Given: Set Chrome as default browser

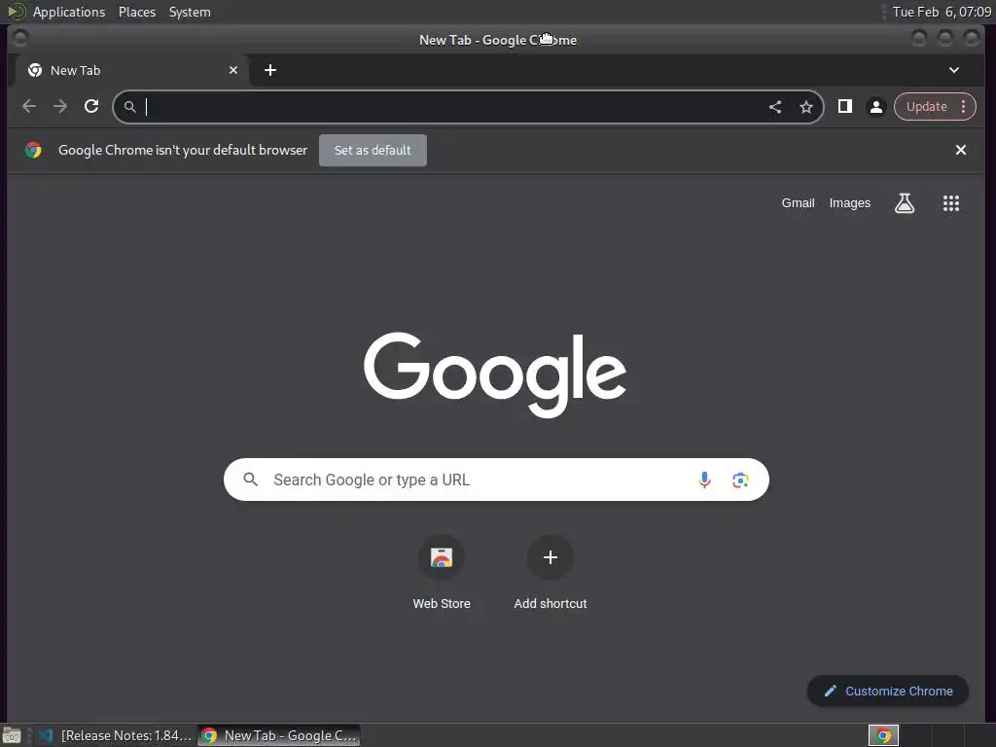Looking at the screenshot, I should (x=373, y=151).
